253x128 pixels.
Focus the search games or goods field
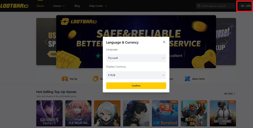coord(216,6)
